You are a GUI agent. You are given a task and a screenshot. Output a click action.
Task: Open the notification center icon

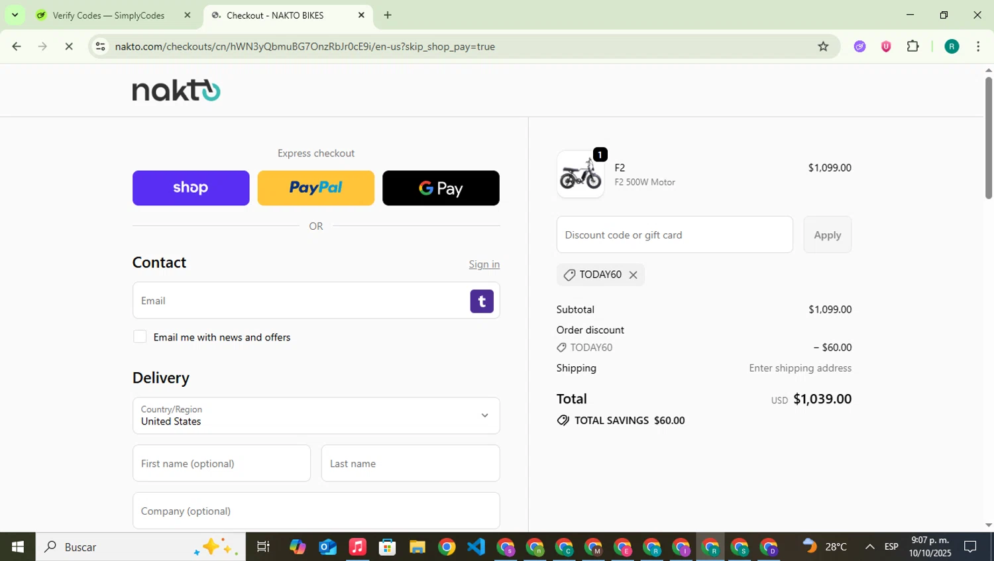click(x=970, y=546)
